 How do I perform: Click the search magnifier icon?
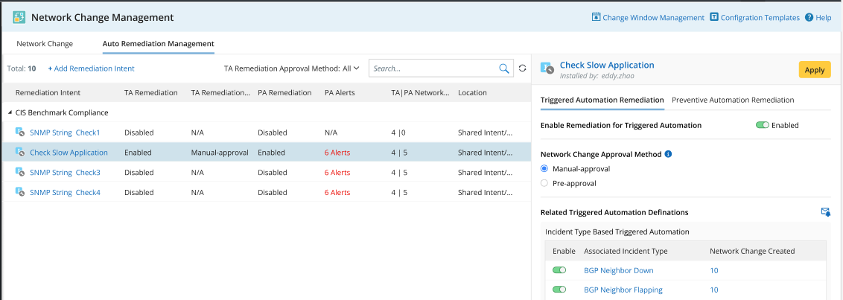point(504,68)
